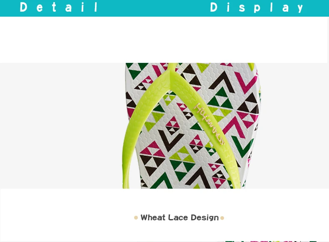Click the left neon yellow strap arm
This screenshot has height=242, width=329.
pos(139,130)
